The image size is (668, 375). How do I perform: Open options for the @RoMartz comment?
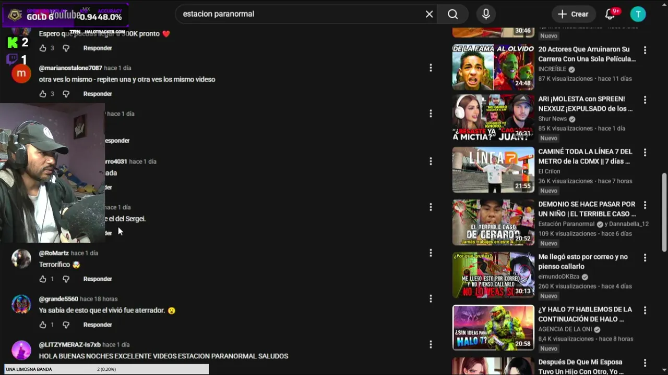click(431, 253)
